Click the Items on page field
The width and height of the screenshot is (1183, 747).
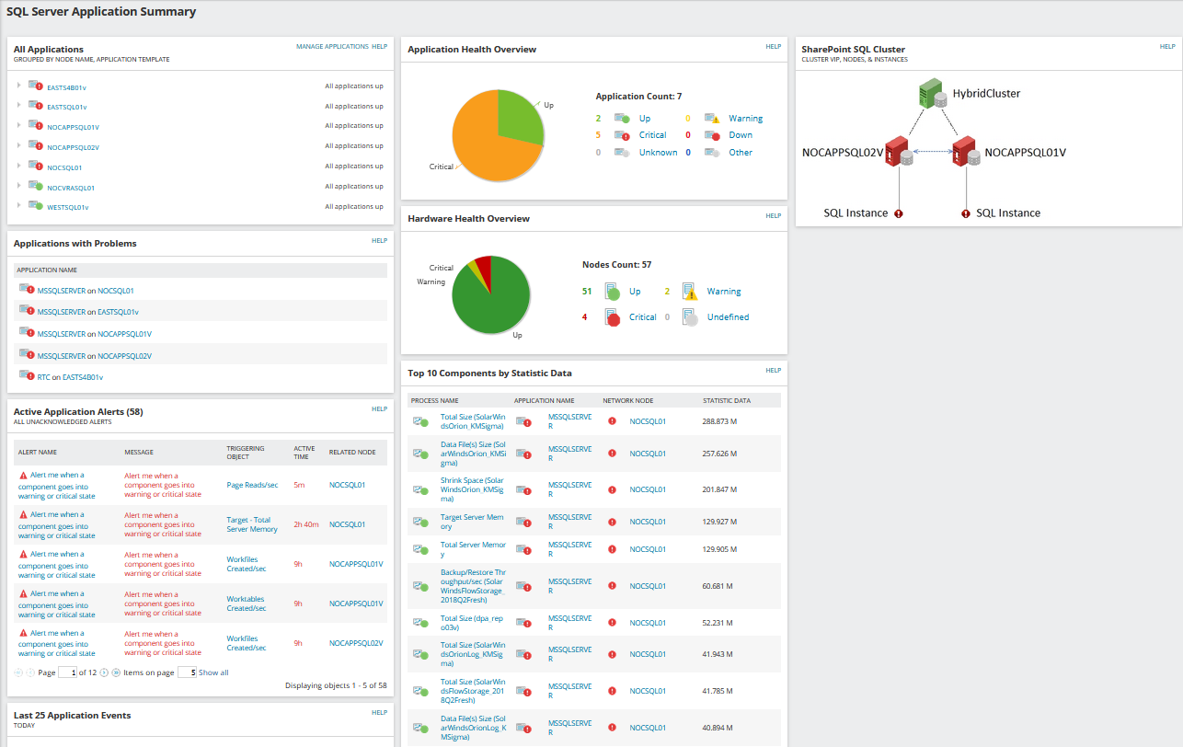point(187,672)
